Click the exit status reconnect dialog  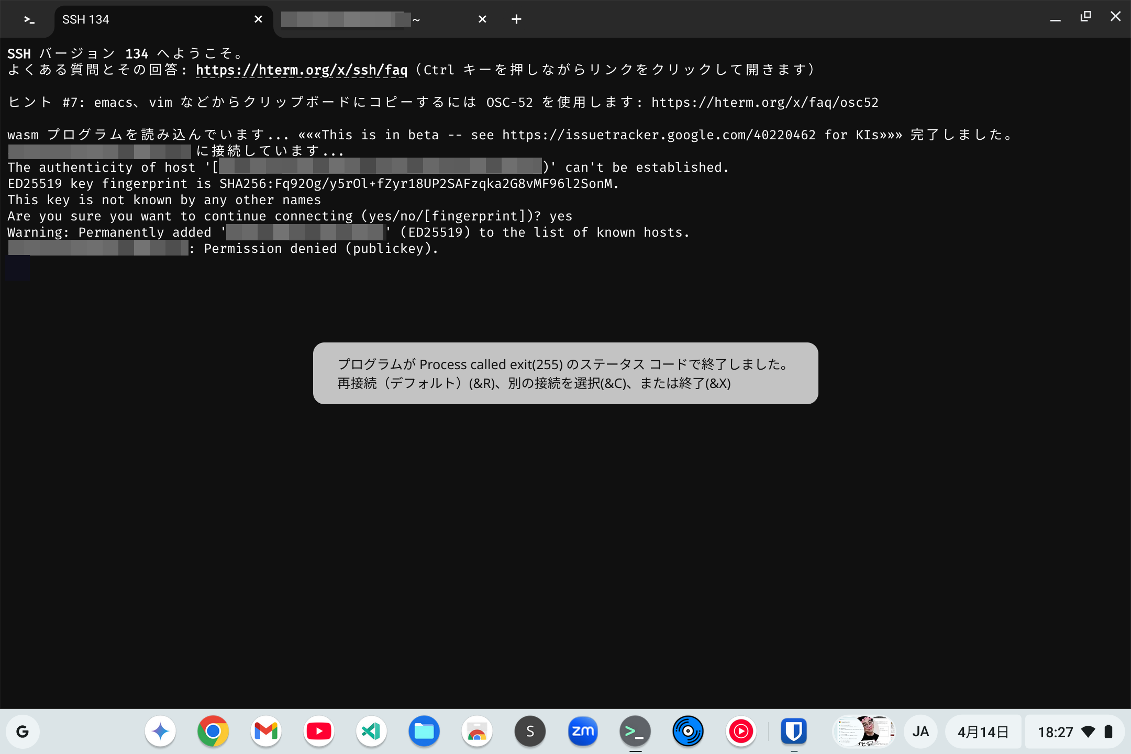click(565, 373)
